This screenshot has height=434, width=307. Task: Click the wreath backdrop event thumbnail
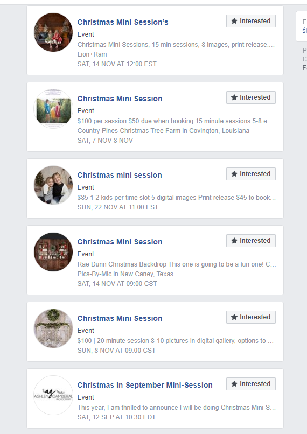(x=53, y=328)
